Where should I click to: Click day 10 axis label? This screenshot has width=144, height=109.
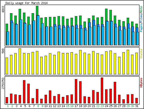(x=46, y=106)
